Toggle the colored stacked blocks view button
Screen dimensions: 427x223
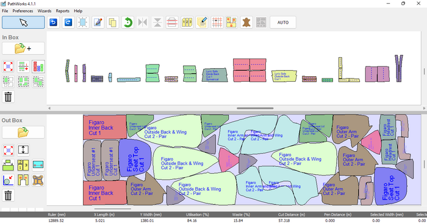click(x=38, y=66)
